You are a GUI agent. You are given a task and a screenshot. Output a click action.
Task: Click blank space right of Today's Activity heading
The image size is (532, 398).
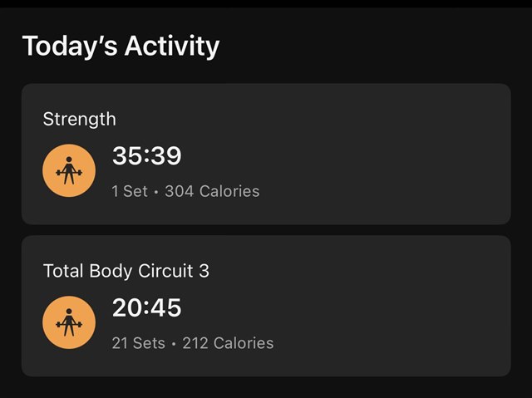tap(374, 46)
